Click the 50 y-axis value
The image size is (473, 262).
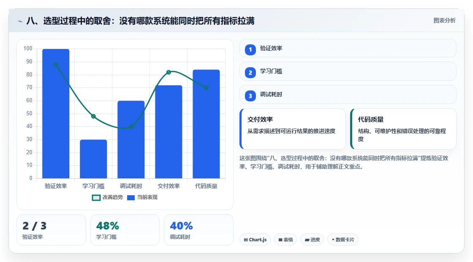point(29,114)
